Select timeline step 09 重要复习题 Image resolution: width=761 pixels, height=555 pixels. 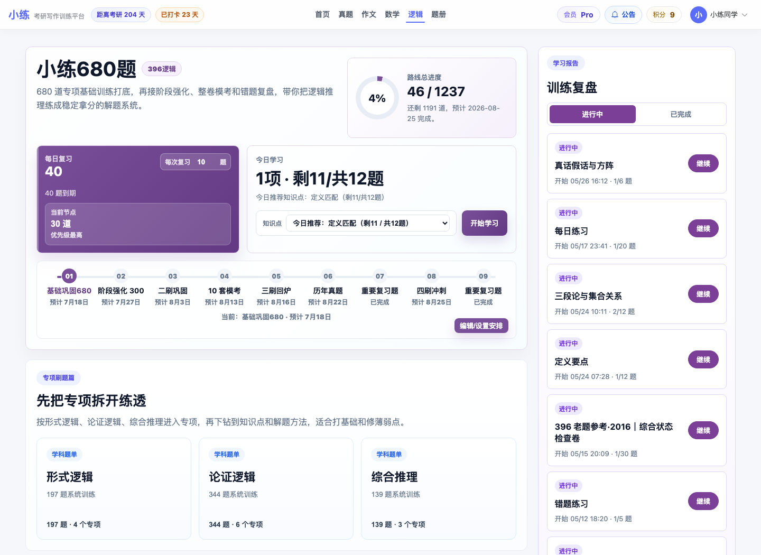coord(484,288)
